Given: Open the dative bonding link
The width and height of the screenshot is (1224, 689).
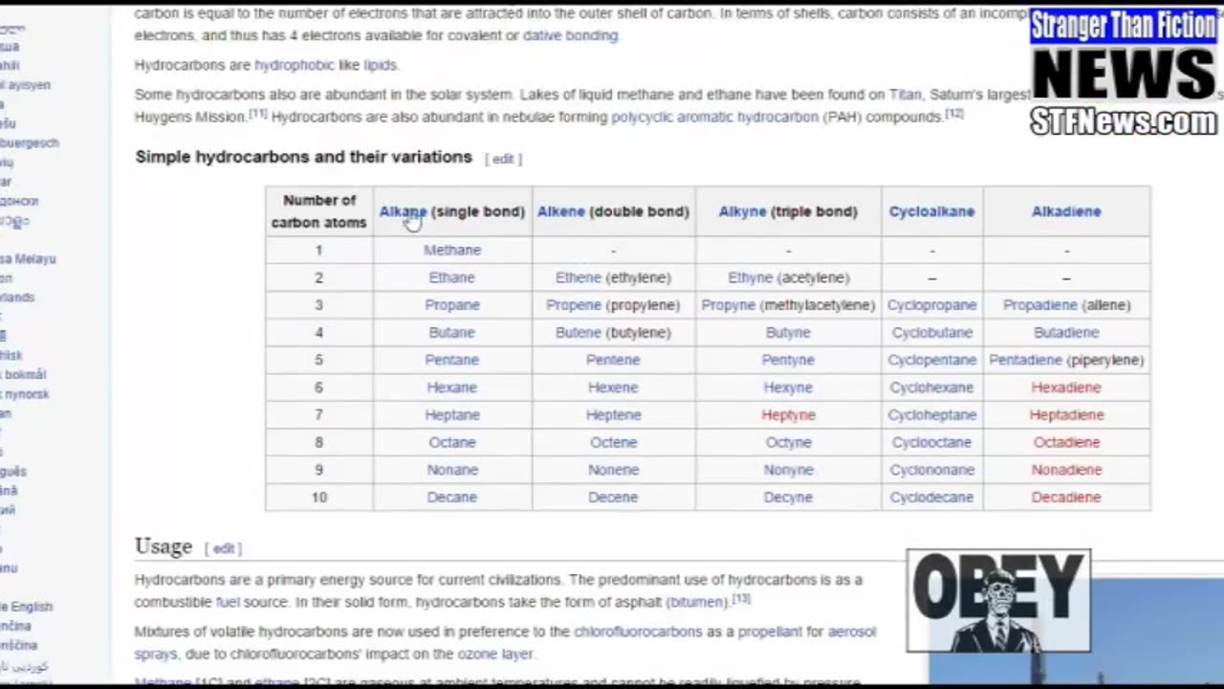Looking at the screenshot, I should coord(571,35).
